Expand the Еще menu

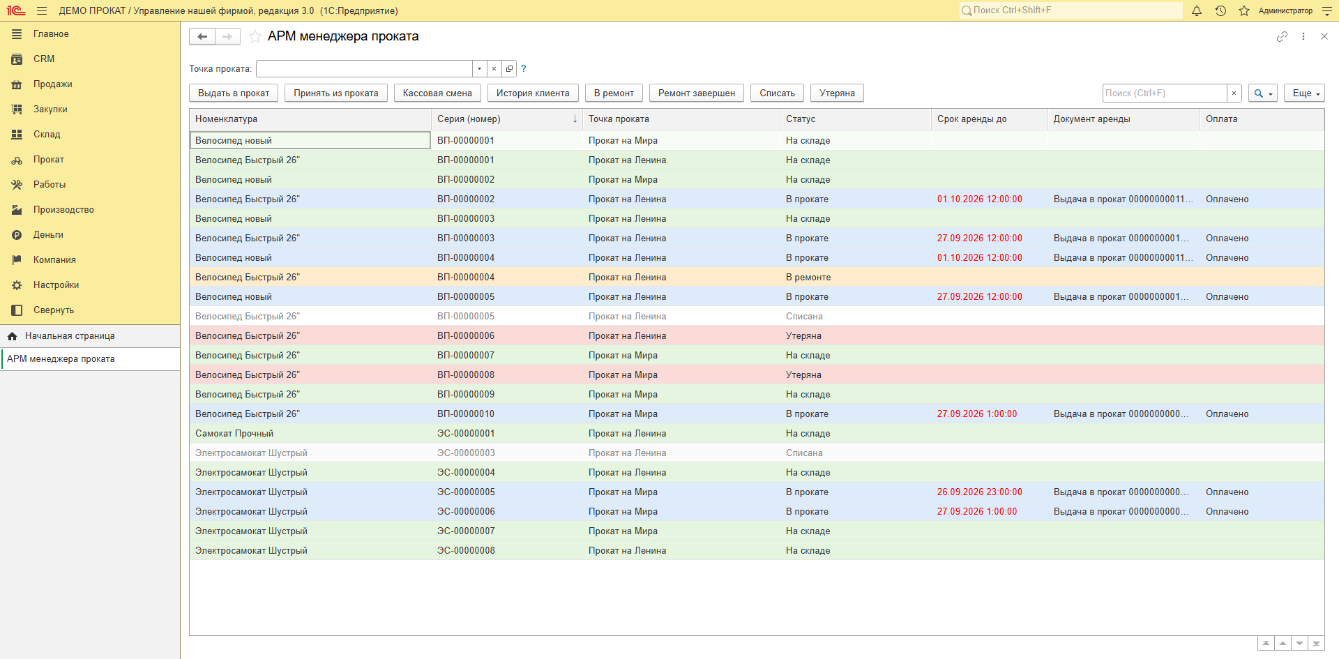[1304, 93]
